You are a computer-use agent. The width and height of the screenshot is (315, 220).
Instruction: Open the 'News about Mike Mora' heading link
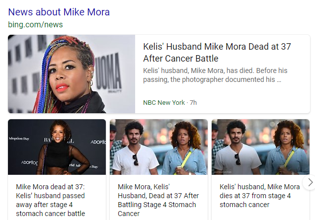coord(59,12)
